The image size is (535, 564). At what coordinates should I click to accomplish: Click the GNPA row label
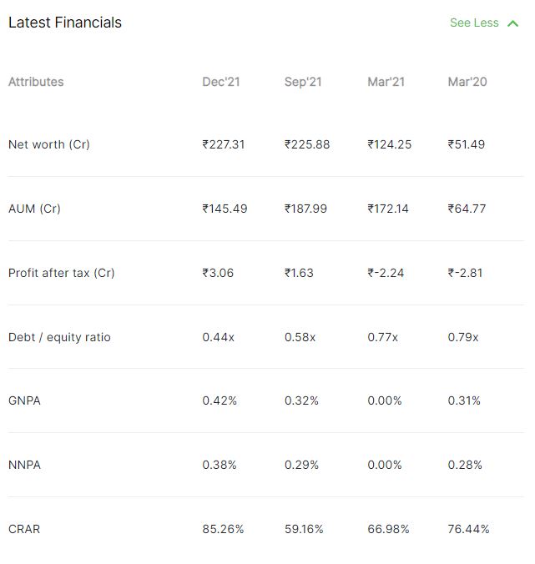coord(24,400)
